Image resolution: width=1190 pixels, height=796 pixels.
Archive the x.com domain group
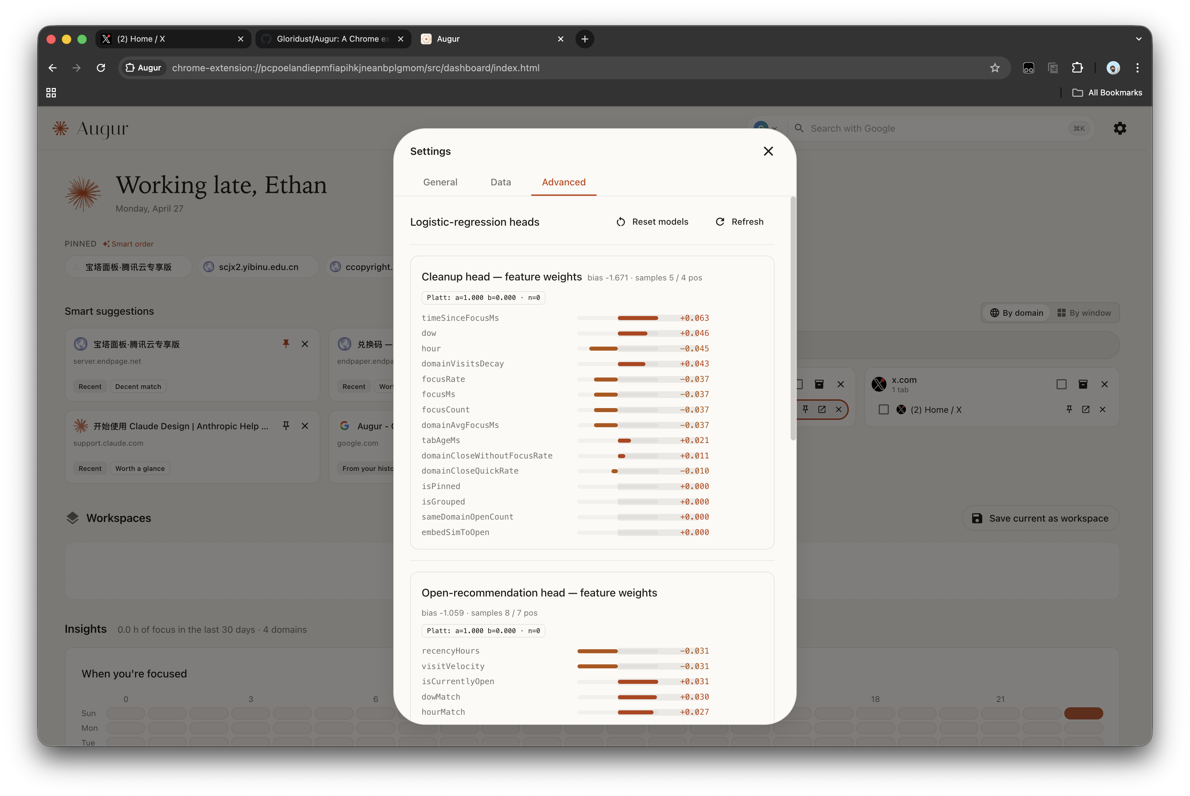click(1083, 384)
